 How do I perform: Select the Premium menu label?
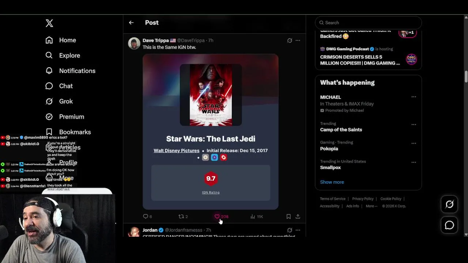[x=72, y=117]
